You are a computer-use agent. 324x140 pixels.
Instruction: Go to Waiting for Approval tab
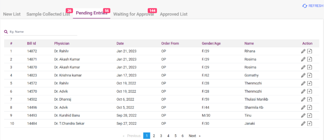134,14
